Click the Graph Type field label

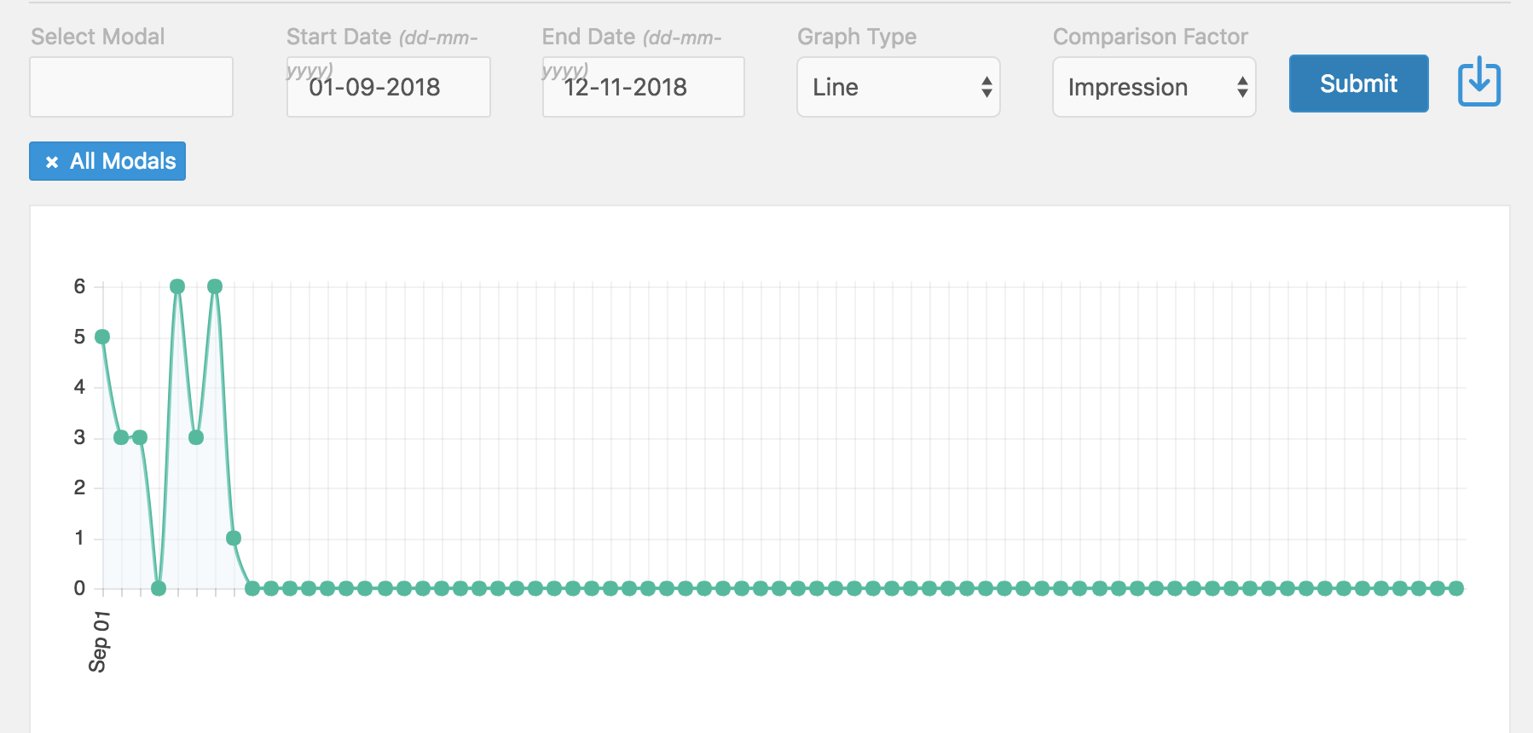click(857, 37)
